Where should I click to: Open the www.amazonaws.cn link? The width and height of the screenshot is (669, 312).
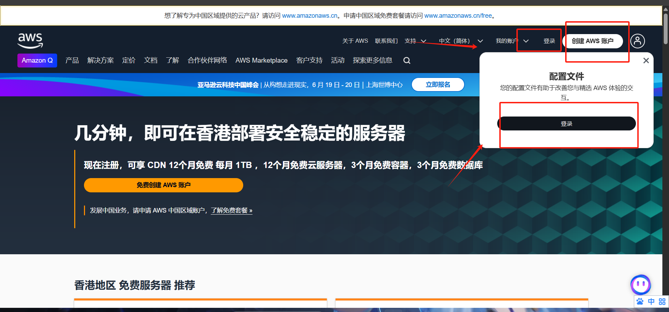coord(310,16)
